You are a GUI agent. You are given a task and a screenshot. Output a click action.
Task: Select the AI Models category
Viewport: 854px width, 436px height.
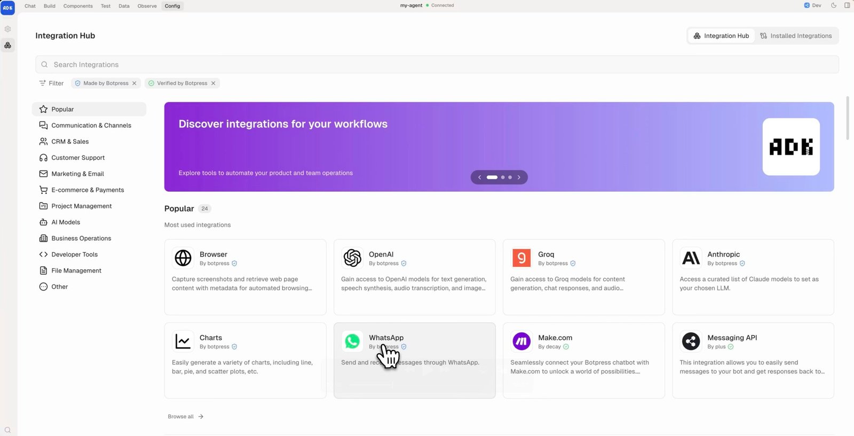click(89, 222)
